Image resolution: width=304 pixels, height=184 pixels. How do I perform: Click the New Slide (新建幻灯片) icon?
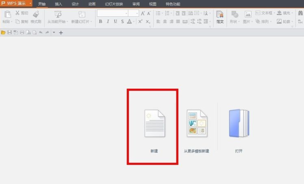coord(81,14)
